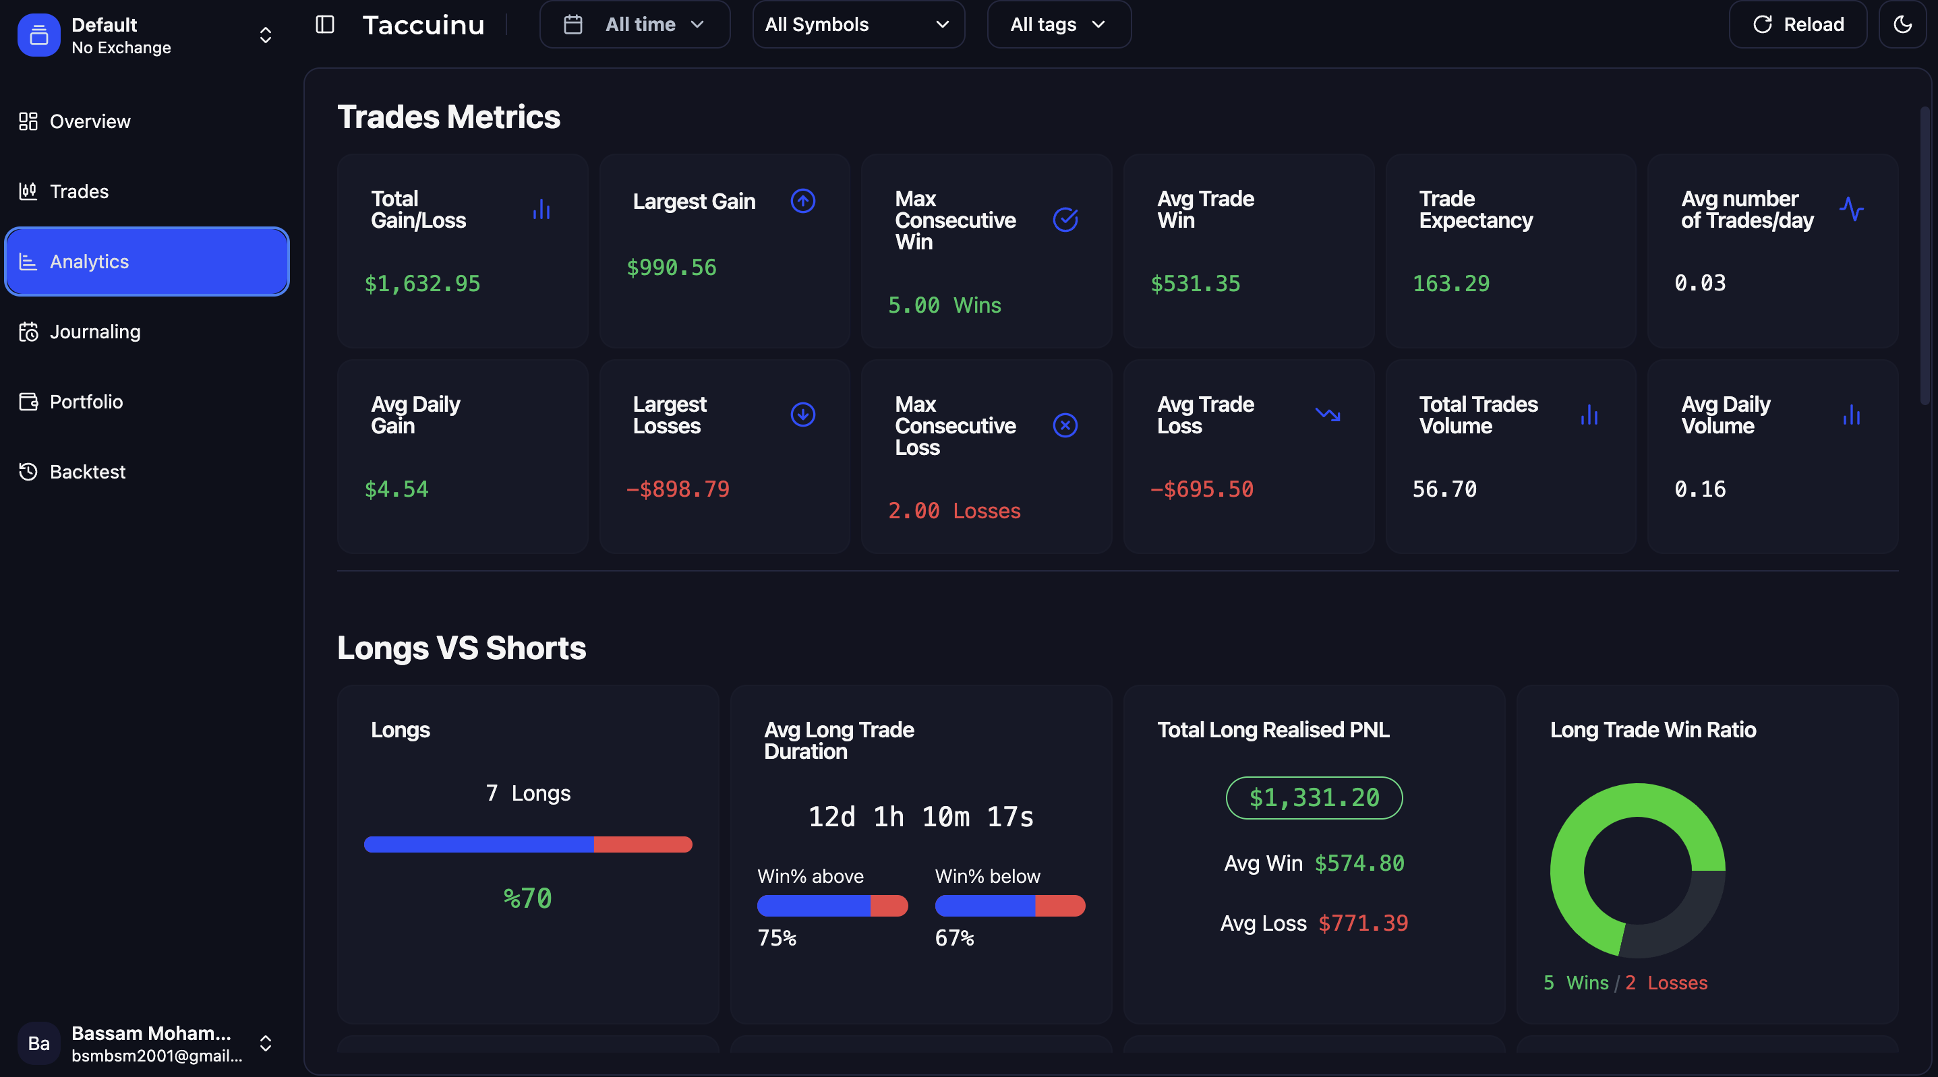Open the All time date dropdown

pyautogui.click(x=635, y=25)
